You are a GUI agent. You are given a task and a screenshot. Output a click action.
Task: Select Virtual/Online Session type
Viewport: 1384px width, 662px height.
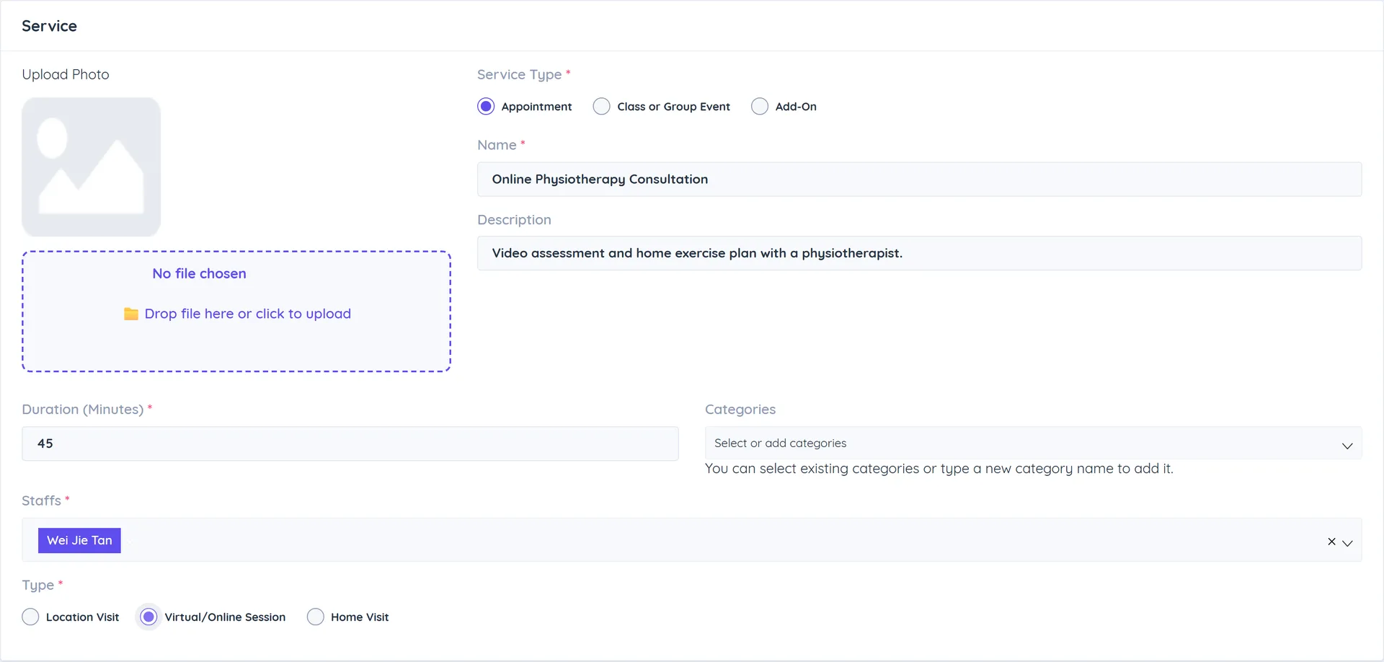coord(148,617)
